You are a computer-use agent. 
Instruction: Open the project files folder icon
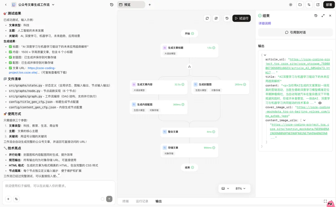click(300, 5)
